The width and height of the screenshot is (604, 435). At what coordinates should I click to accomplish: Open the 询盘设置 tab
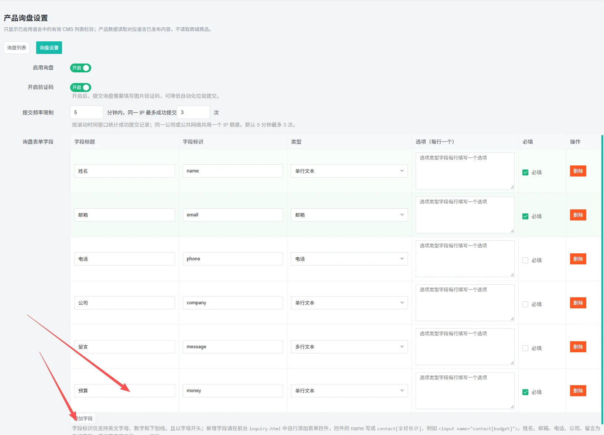pos(49,48)
